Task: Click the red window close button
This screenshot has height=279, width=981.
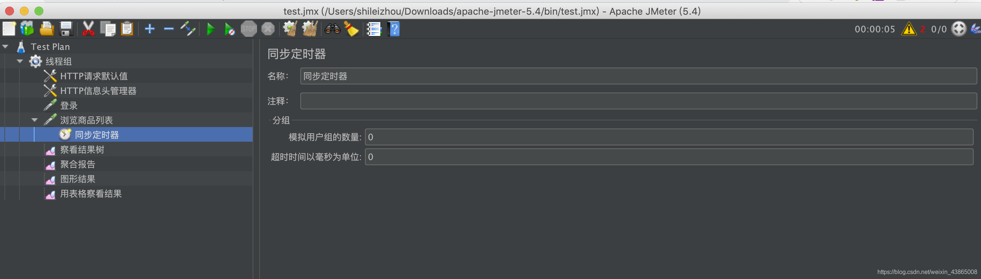Action: 10,11
